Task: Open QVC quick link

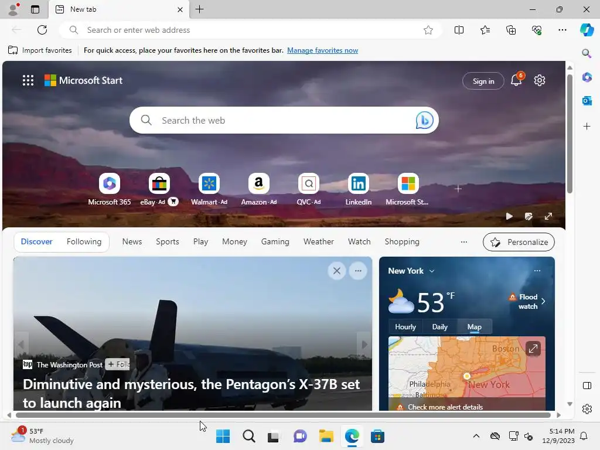Action: click(308, 189)
